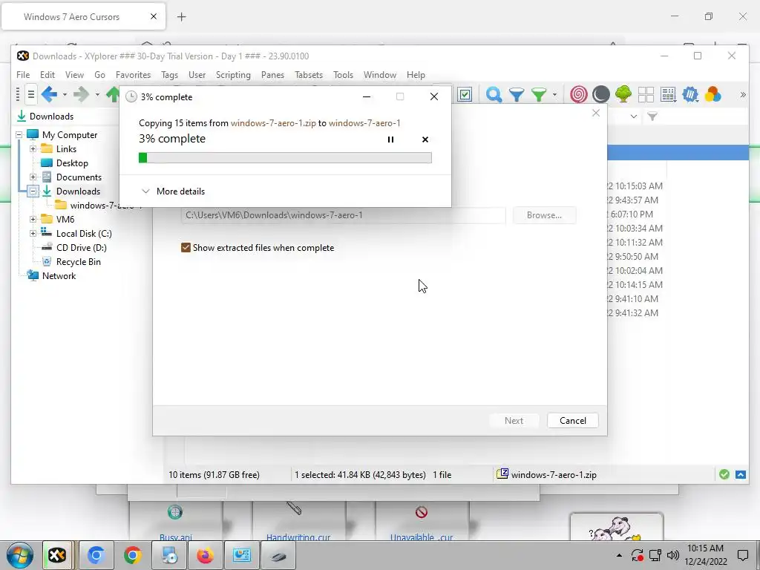Click the blue configuration gear icon
Image resolution: width=760 pixels, height=570 pixels.
pyautogui.click(x=690, y=94)
